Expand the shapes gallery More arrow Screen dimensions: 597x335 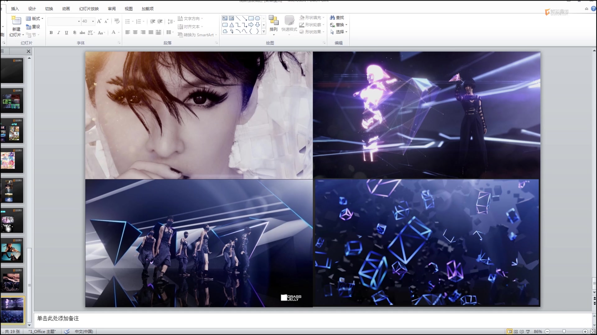point(264,31)
